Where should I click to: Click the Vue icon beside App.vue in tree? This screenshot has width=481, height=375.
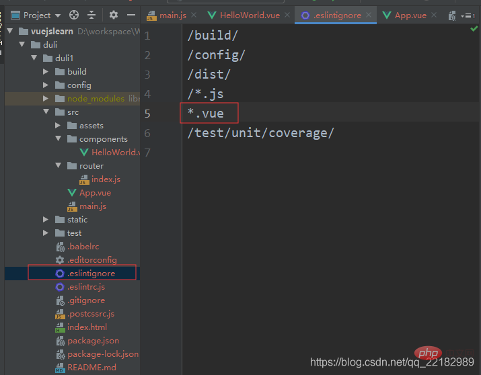pos(72,193)
